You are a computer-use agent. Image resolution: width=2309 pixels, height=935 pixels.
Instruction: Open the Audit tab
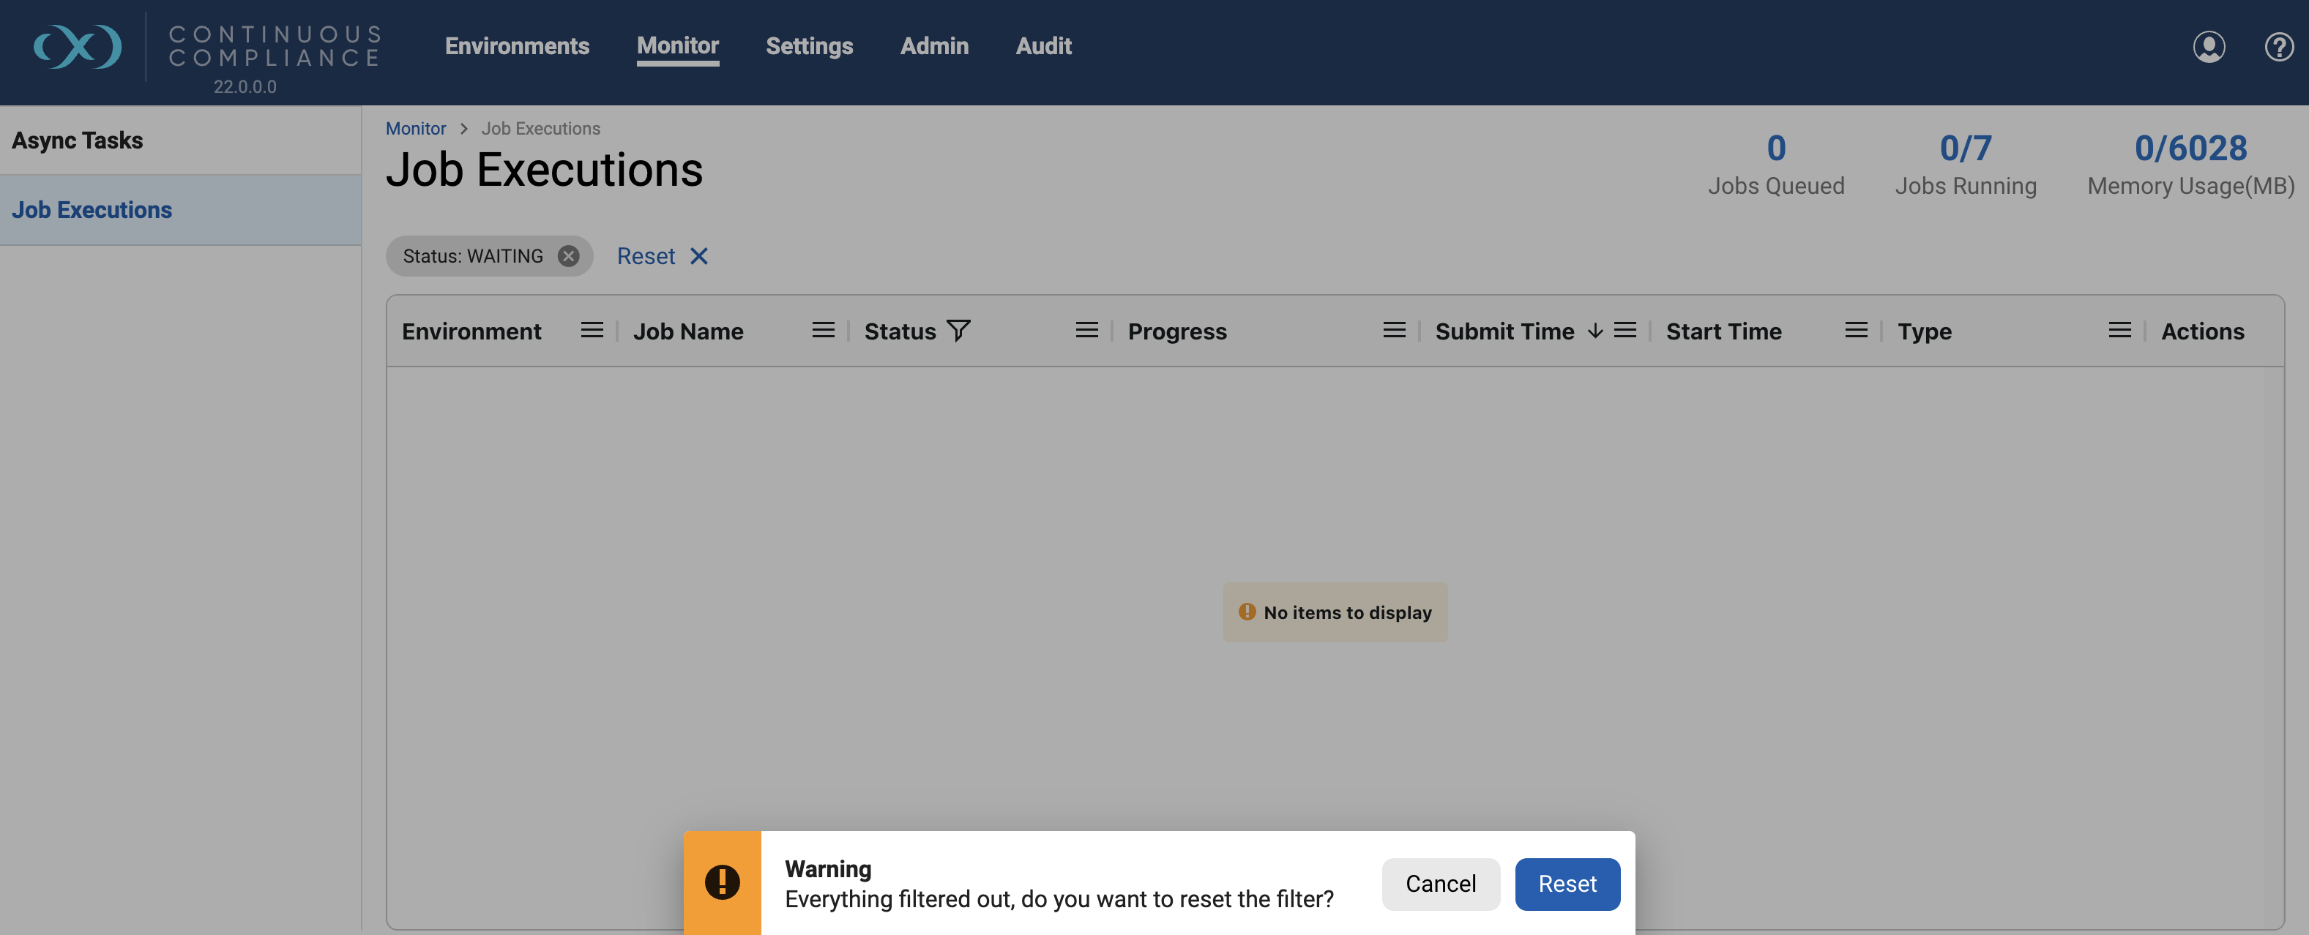point(1043,45)
